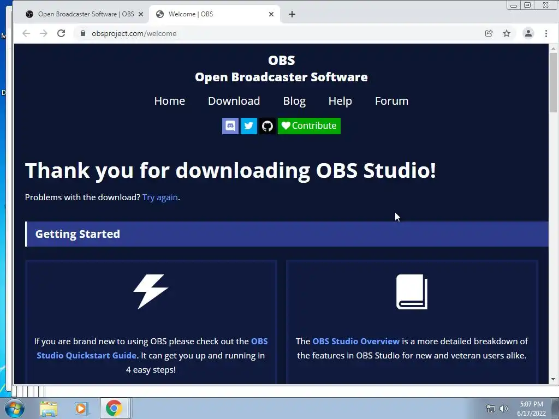Click the scrollbar up arrow
Screen dimensions: 559x419
click(554, 48)
